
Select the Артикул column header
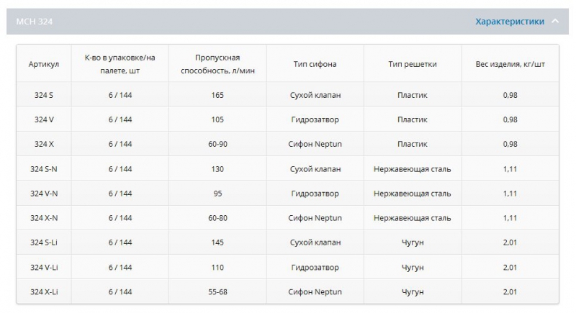pyautogui.click(x=44, y=64)
